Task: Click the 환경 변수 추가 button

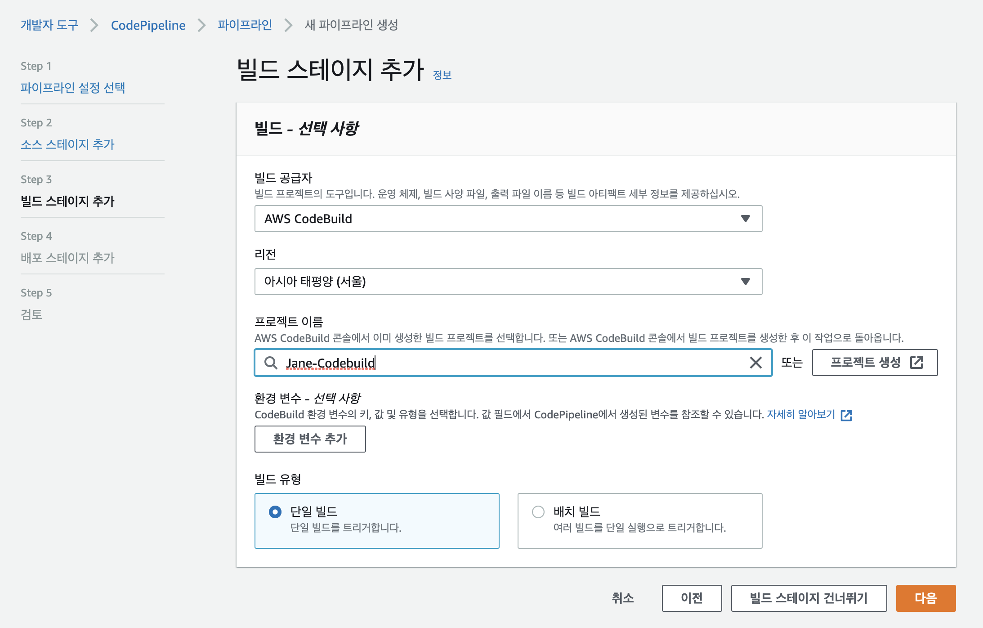Action: click(x=310, y=439)
